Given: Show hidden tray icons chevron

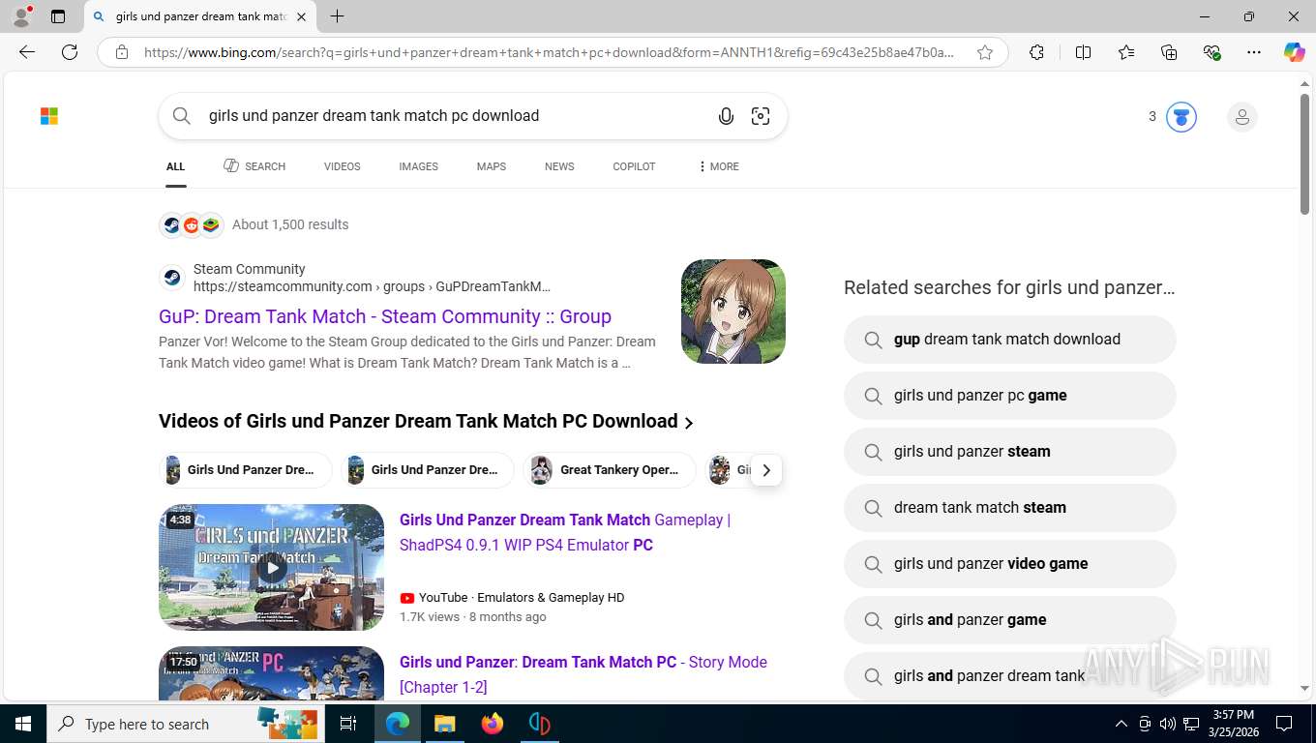Looking at the screenshot, I should (1122, 724).
